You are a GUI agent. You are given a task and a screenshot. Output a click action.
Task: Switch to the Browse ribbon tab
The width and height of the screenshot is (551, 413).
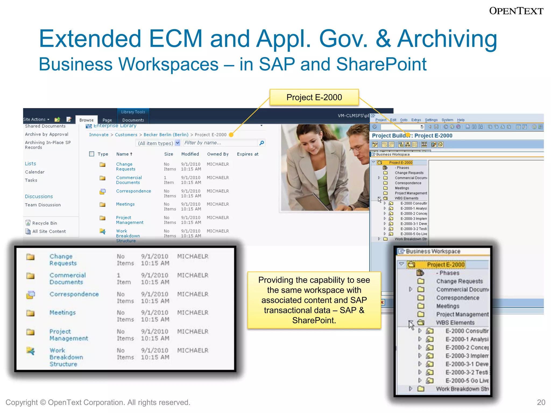tap(87, 120)
